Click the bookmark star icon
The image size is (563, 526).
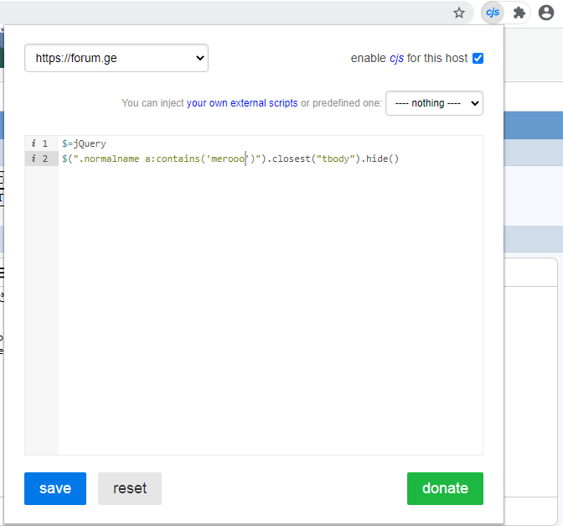[459, 13]
